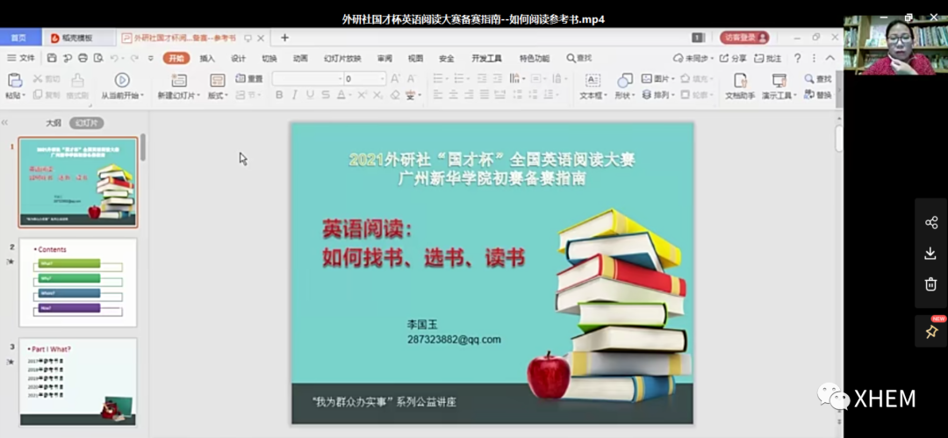Click the trash delete icon in right sidebar
This screenshot has width=948, height=438.
[x=931, y=284]
